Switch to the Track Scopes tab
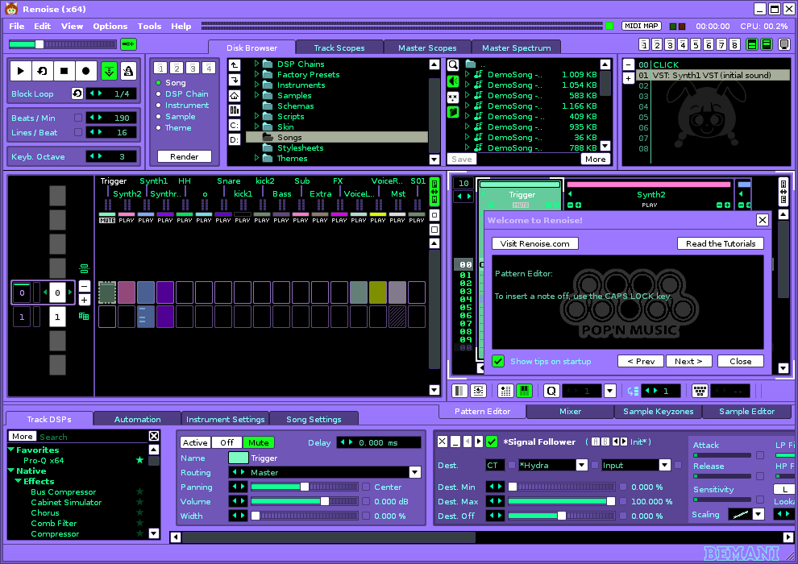The height and width of the screenshot is (564, 798). pos(339,48)
